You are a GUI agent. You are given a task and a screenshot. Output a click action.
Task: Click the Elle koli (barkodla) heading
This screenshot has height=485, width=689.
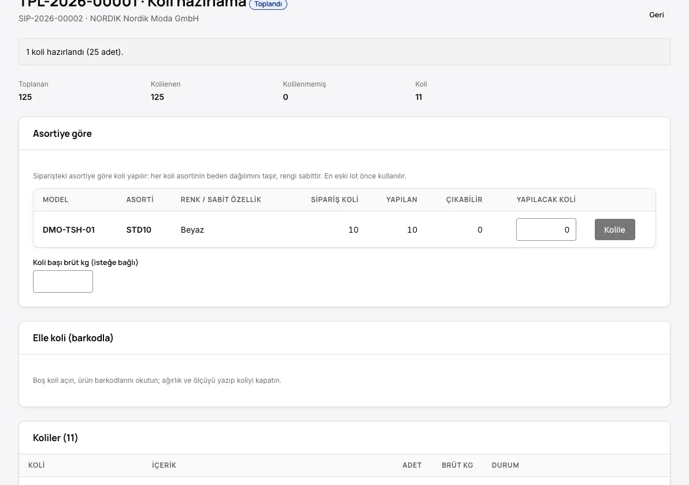click(73, 338)
